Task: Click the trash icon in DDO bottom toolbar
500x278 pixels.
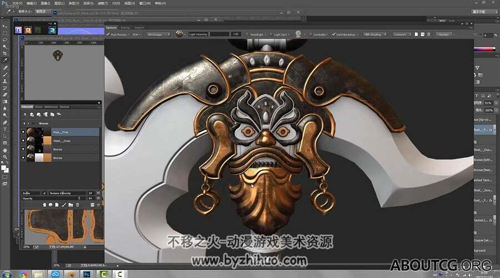Action: tap(77, 205)
